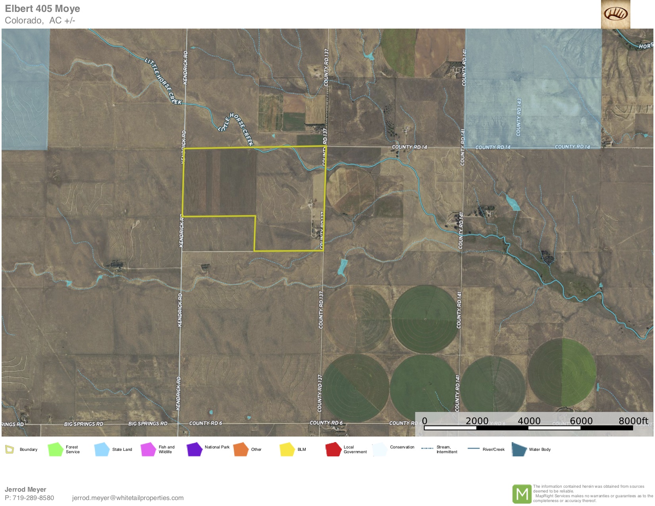The height and width of the screenshot is (506, 655).
Task: Click the light blue State Land swatch
Action: (102, 449)
